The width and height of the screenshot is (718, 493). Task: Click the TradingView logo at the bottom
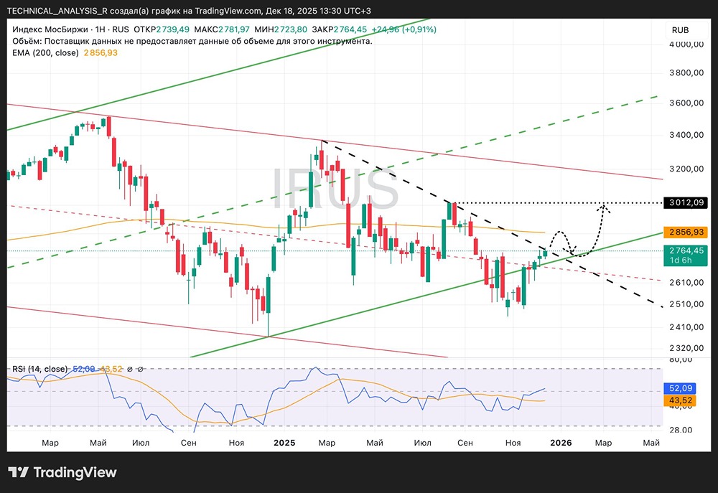coord(62,472)
